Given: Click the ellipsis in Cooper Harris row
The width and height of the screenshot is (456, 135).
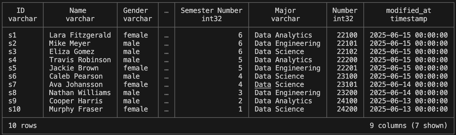Looking at the screenshot, I should pos(166,101).
